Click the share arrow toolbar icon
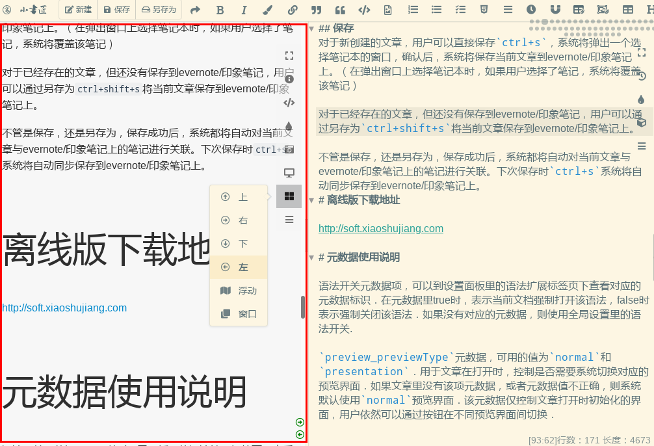The image size is (654, 446). [x=195, y=10]
